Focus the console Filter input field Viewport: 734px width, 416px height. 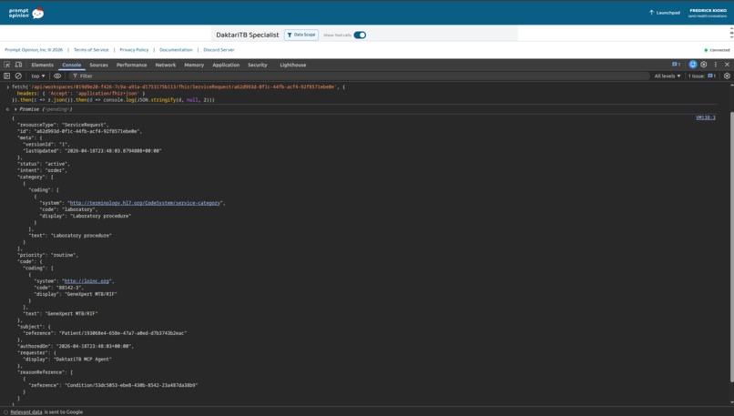click(358, 76)
